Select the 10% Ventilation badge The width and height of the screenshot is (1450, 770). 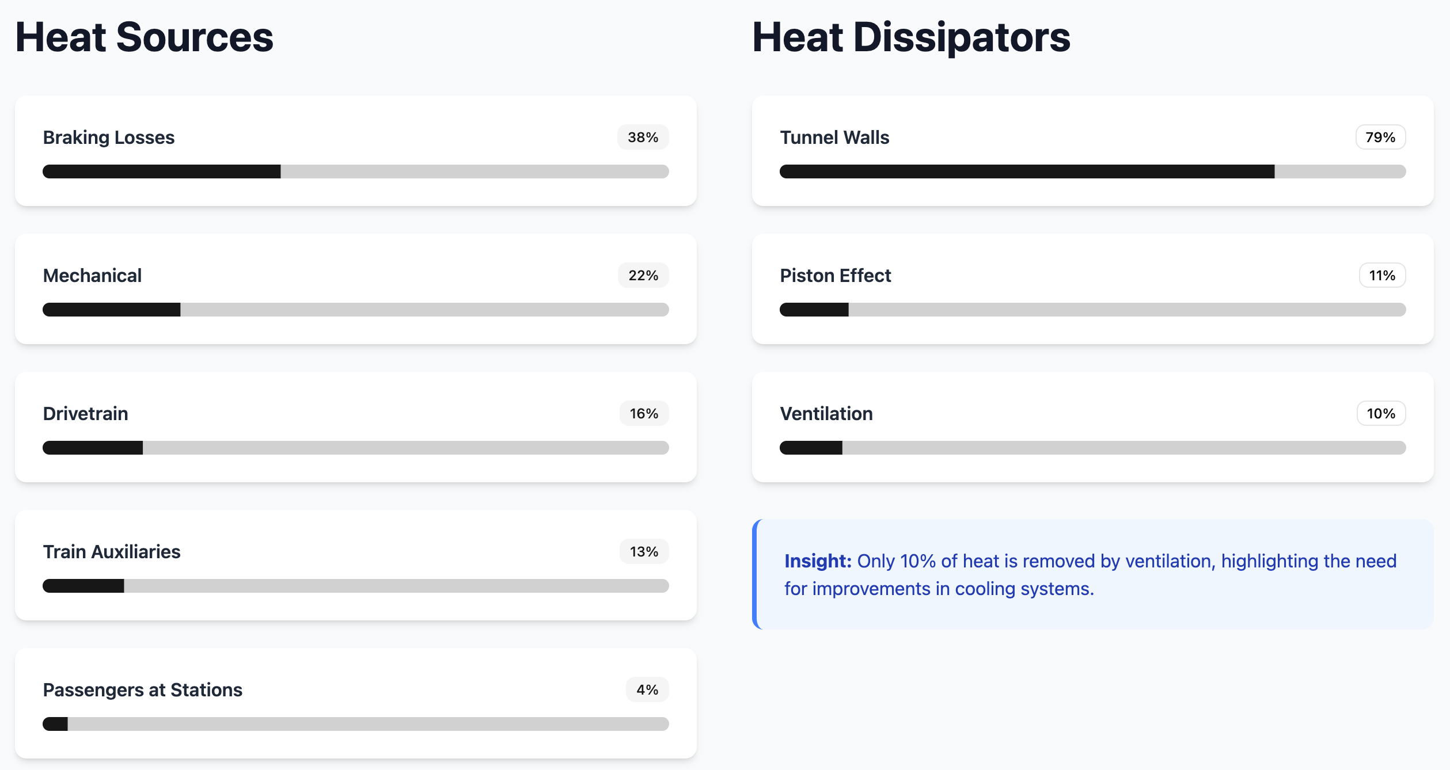pyautogui.click(x=1381, y=413)
